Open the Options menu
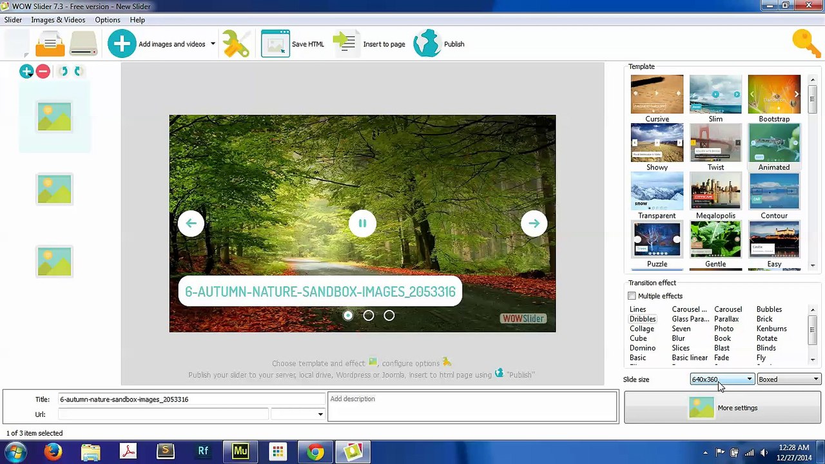 108,20
